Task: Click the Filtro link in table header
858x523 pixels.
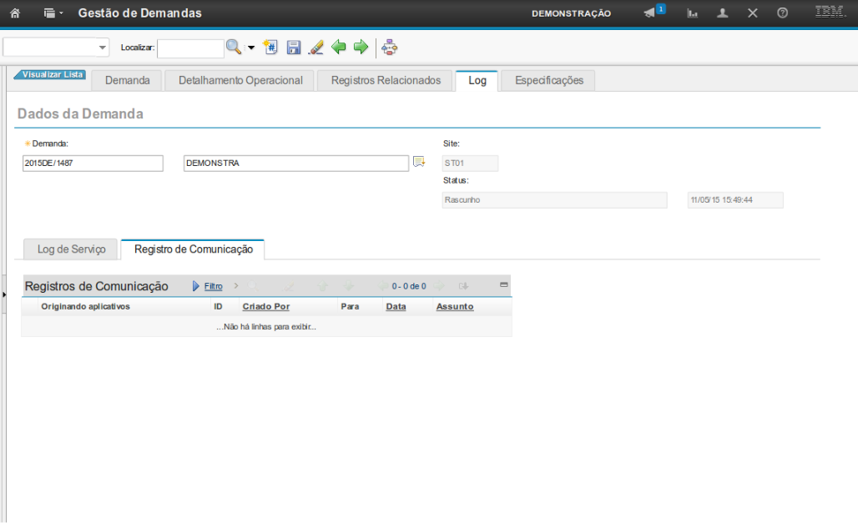Action: 213,286
